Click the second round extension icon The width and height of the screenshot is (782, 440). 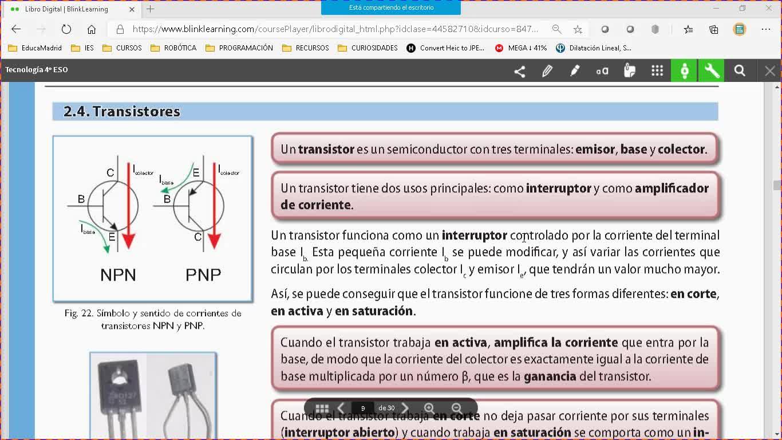click(x=630, y=29)
